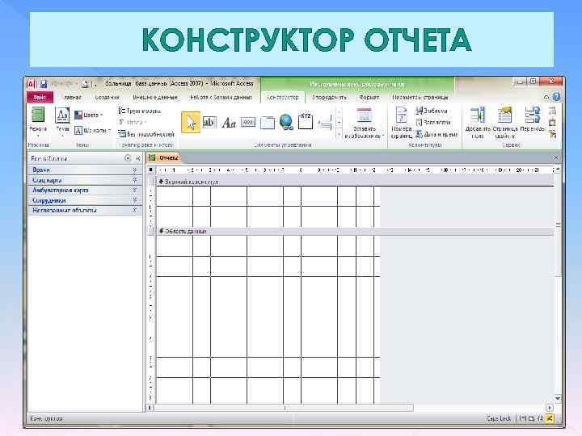
Task: Click the Save icon in the title bar
Action: (44, 84)
